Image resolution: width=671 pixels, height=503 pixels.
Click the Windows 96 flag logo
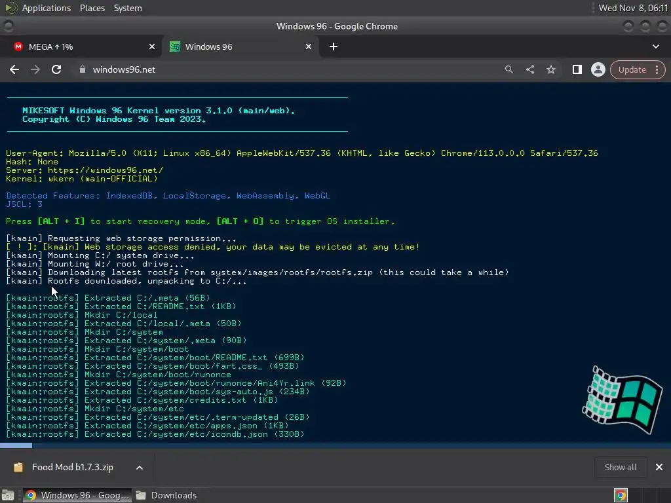click(623, 400)
